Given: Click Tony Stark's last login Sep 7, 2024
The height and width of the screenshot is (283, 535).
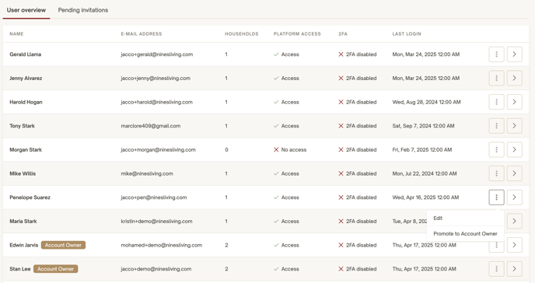Looking at the screenshot, I should click(x=423, y=126).
